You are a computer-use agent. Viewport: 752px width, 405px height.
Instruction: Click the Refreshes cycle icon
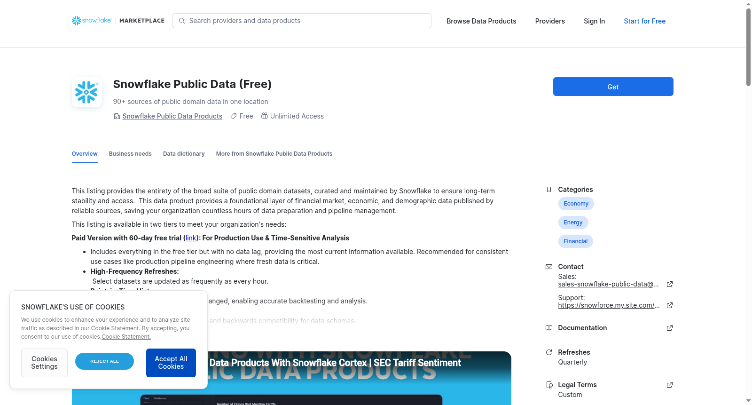tap(549, 352)
